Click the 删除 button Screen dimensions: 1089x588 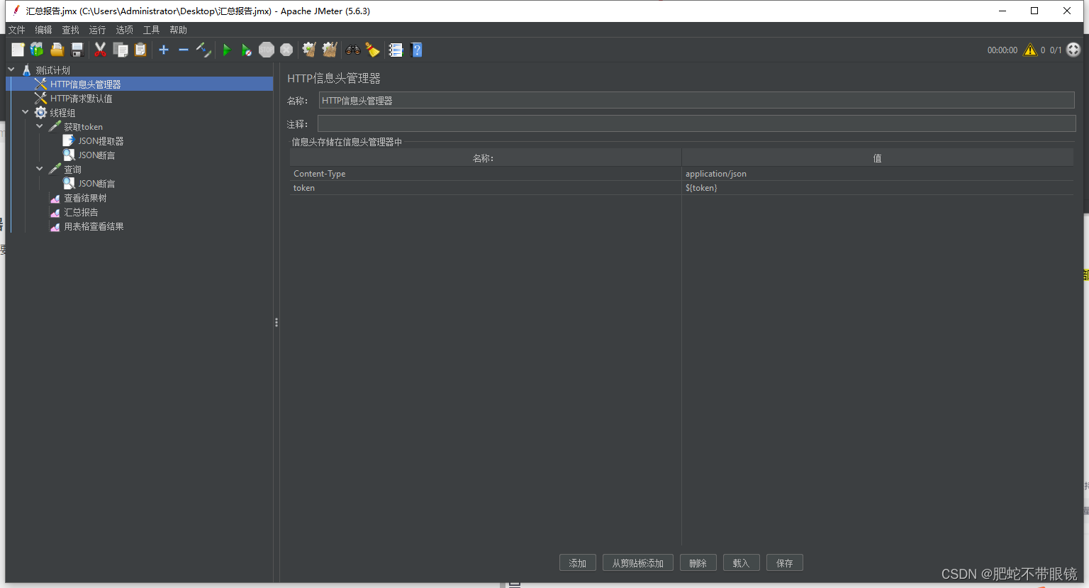(x=698, y=563)
